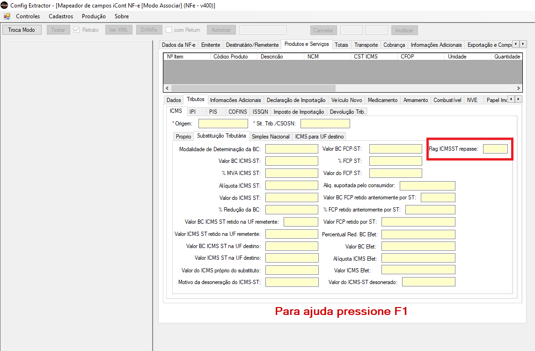Click the Inutilizar button
The image size is (535, 351).
pos(404,30)
